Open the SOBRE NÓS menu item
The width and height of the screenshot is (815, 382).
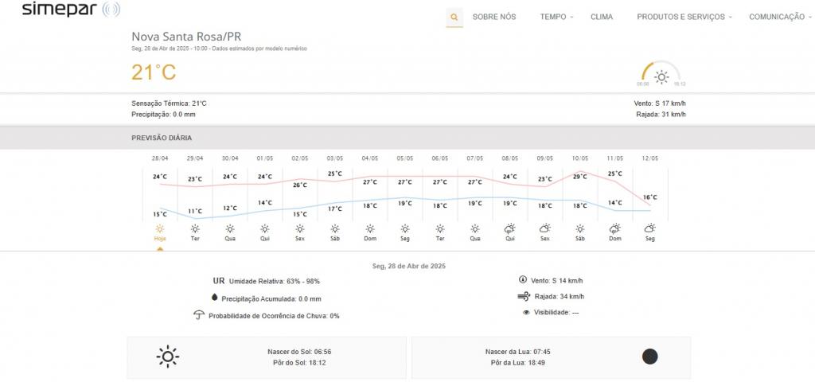(494, 17)
